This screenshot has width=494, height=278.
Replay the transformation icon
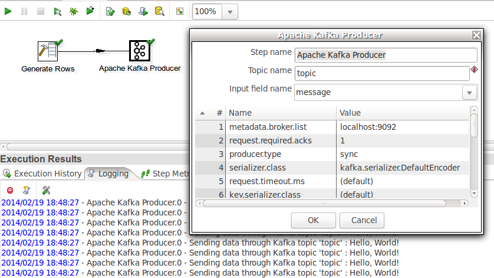[90, 12]
